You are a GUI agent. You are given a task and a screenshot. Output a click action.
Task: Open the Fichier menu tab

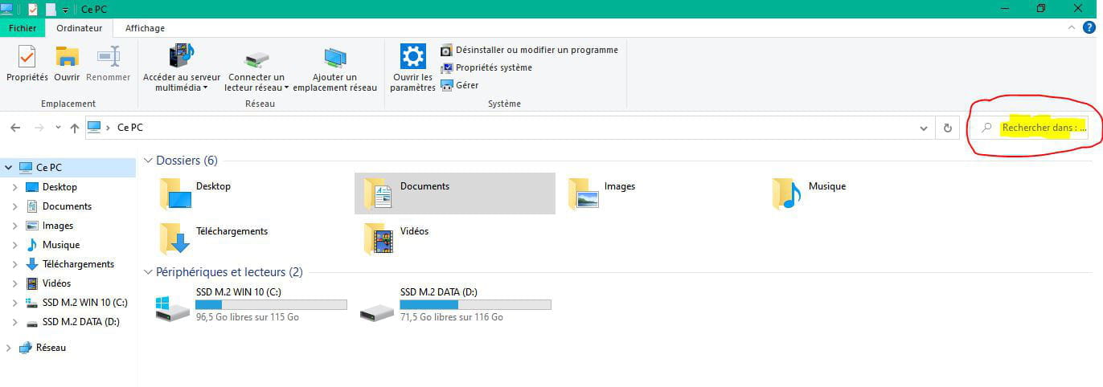(x=23, y=28)
